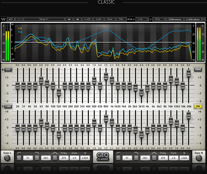This screenshot has width=207, height=174.
Task: Enable right channel bell filter button
Action: 154,158
